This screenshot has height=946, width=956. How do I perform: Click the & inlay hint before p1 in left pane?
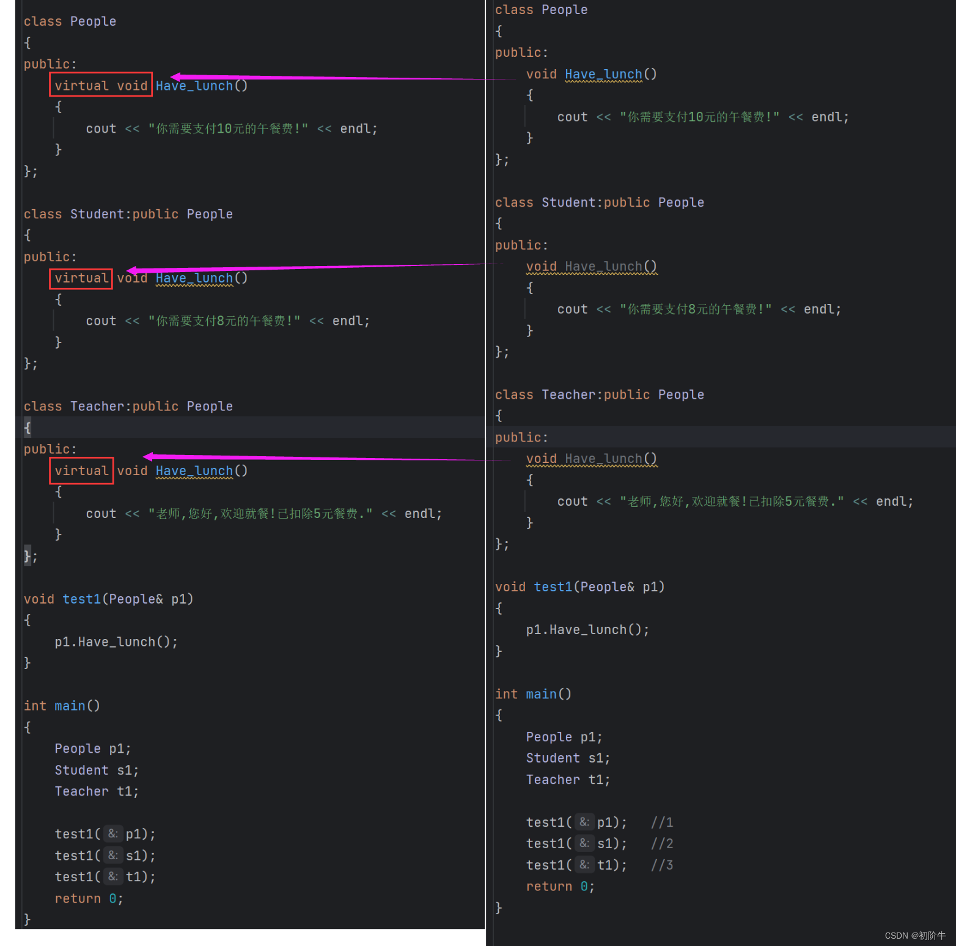pyautogui.click(x=113, y=834)
